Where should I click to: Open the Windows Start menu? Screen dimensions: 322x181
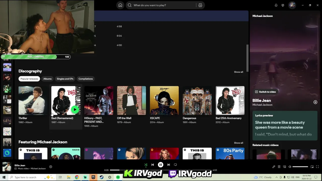[x=4, y=177]
